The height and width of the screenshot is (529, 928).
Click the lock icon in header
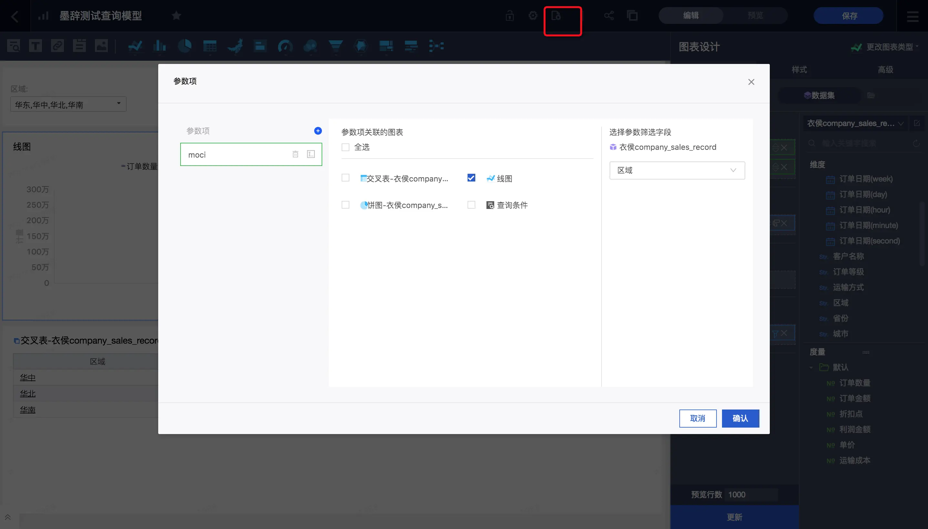tap(510, 16)
